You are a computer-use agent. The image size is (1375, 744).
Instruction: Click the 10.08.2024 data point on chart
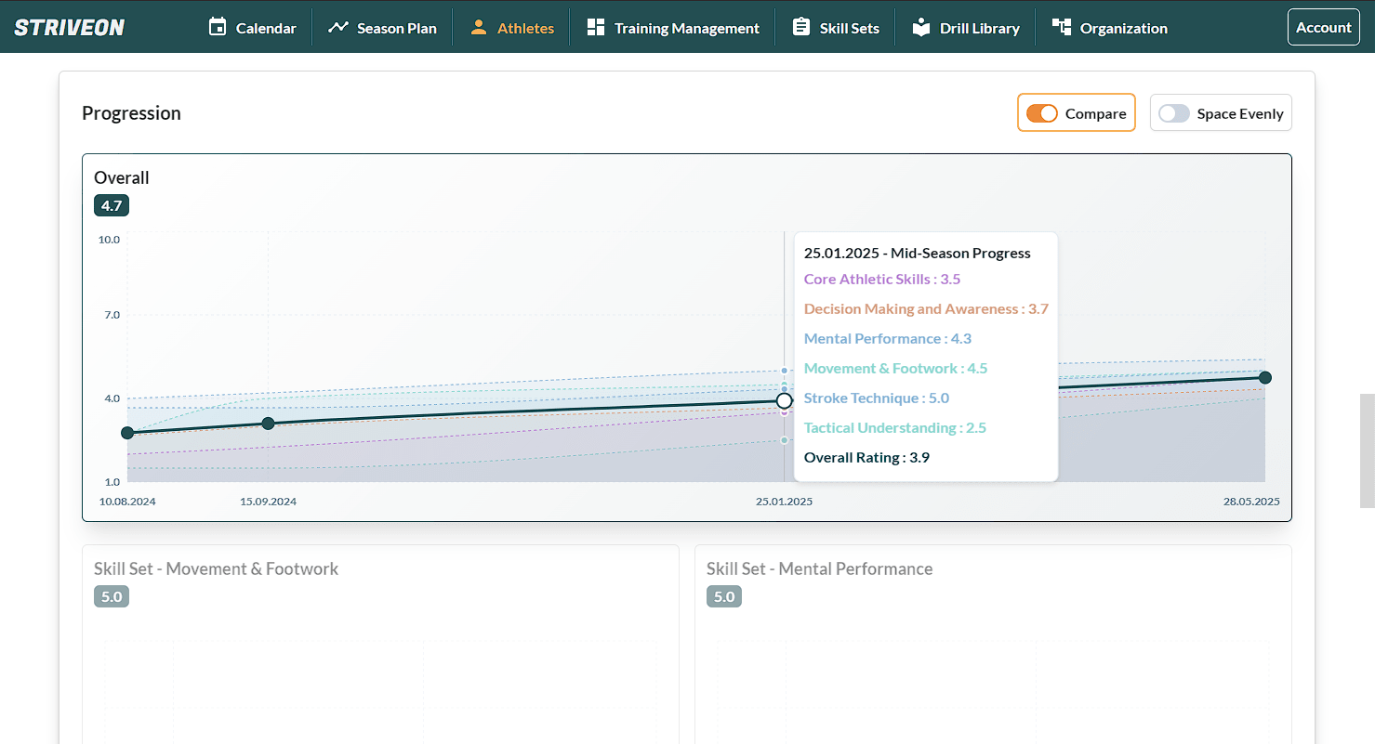coord(127,433)
